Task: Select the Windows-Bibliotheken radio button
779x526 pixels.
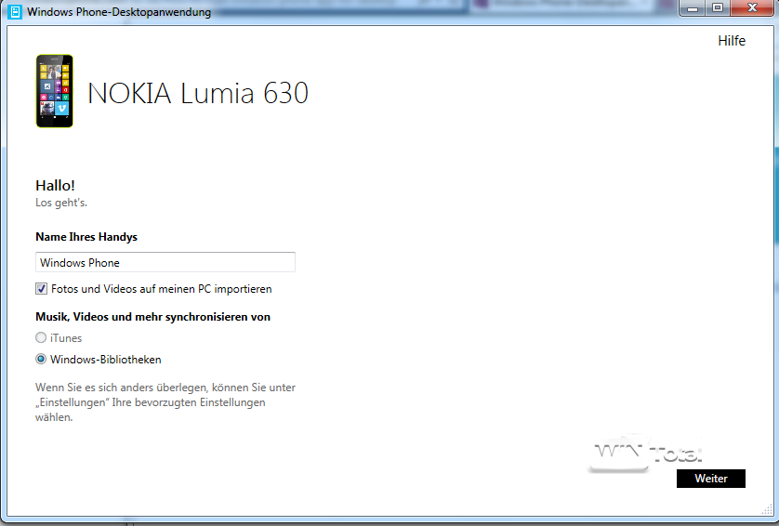Action: click(x=41, y=359)
